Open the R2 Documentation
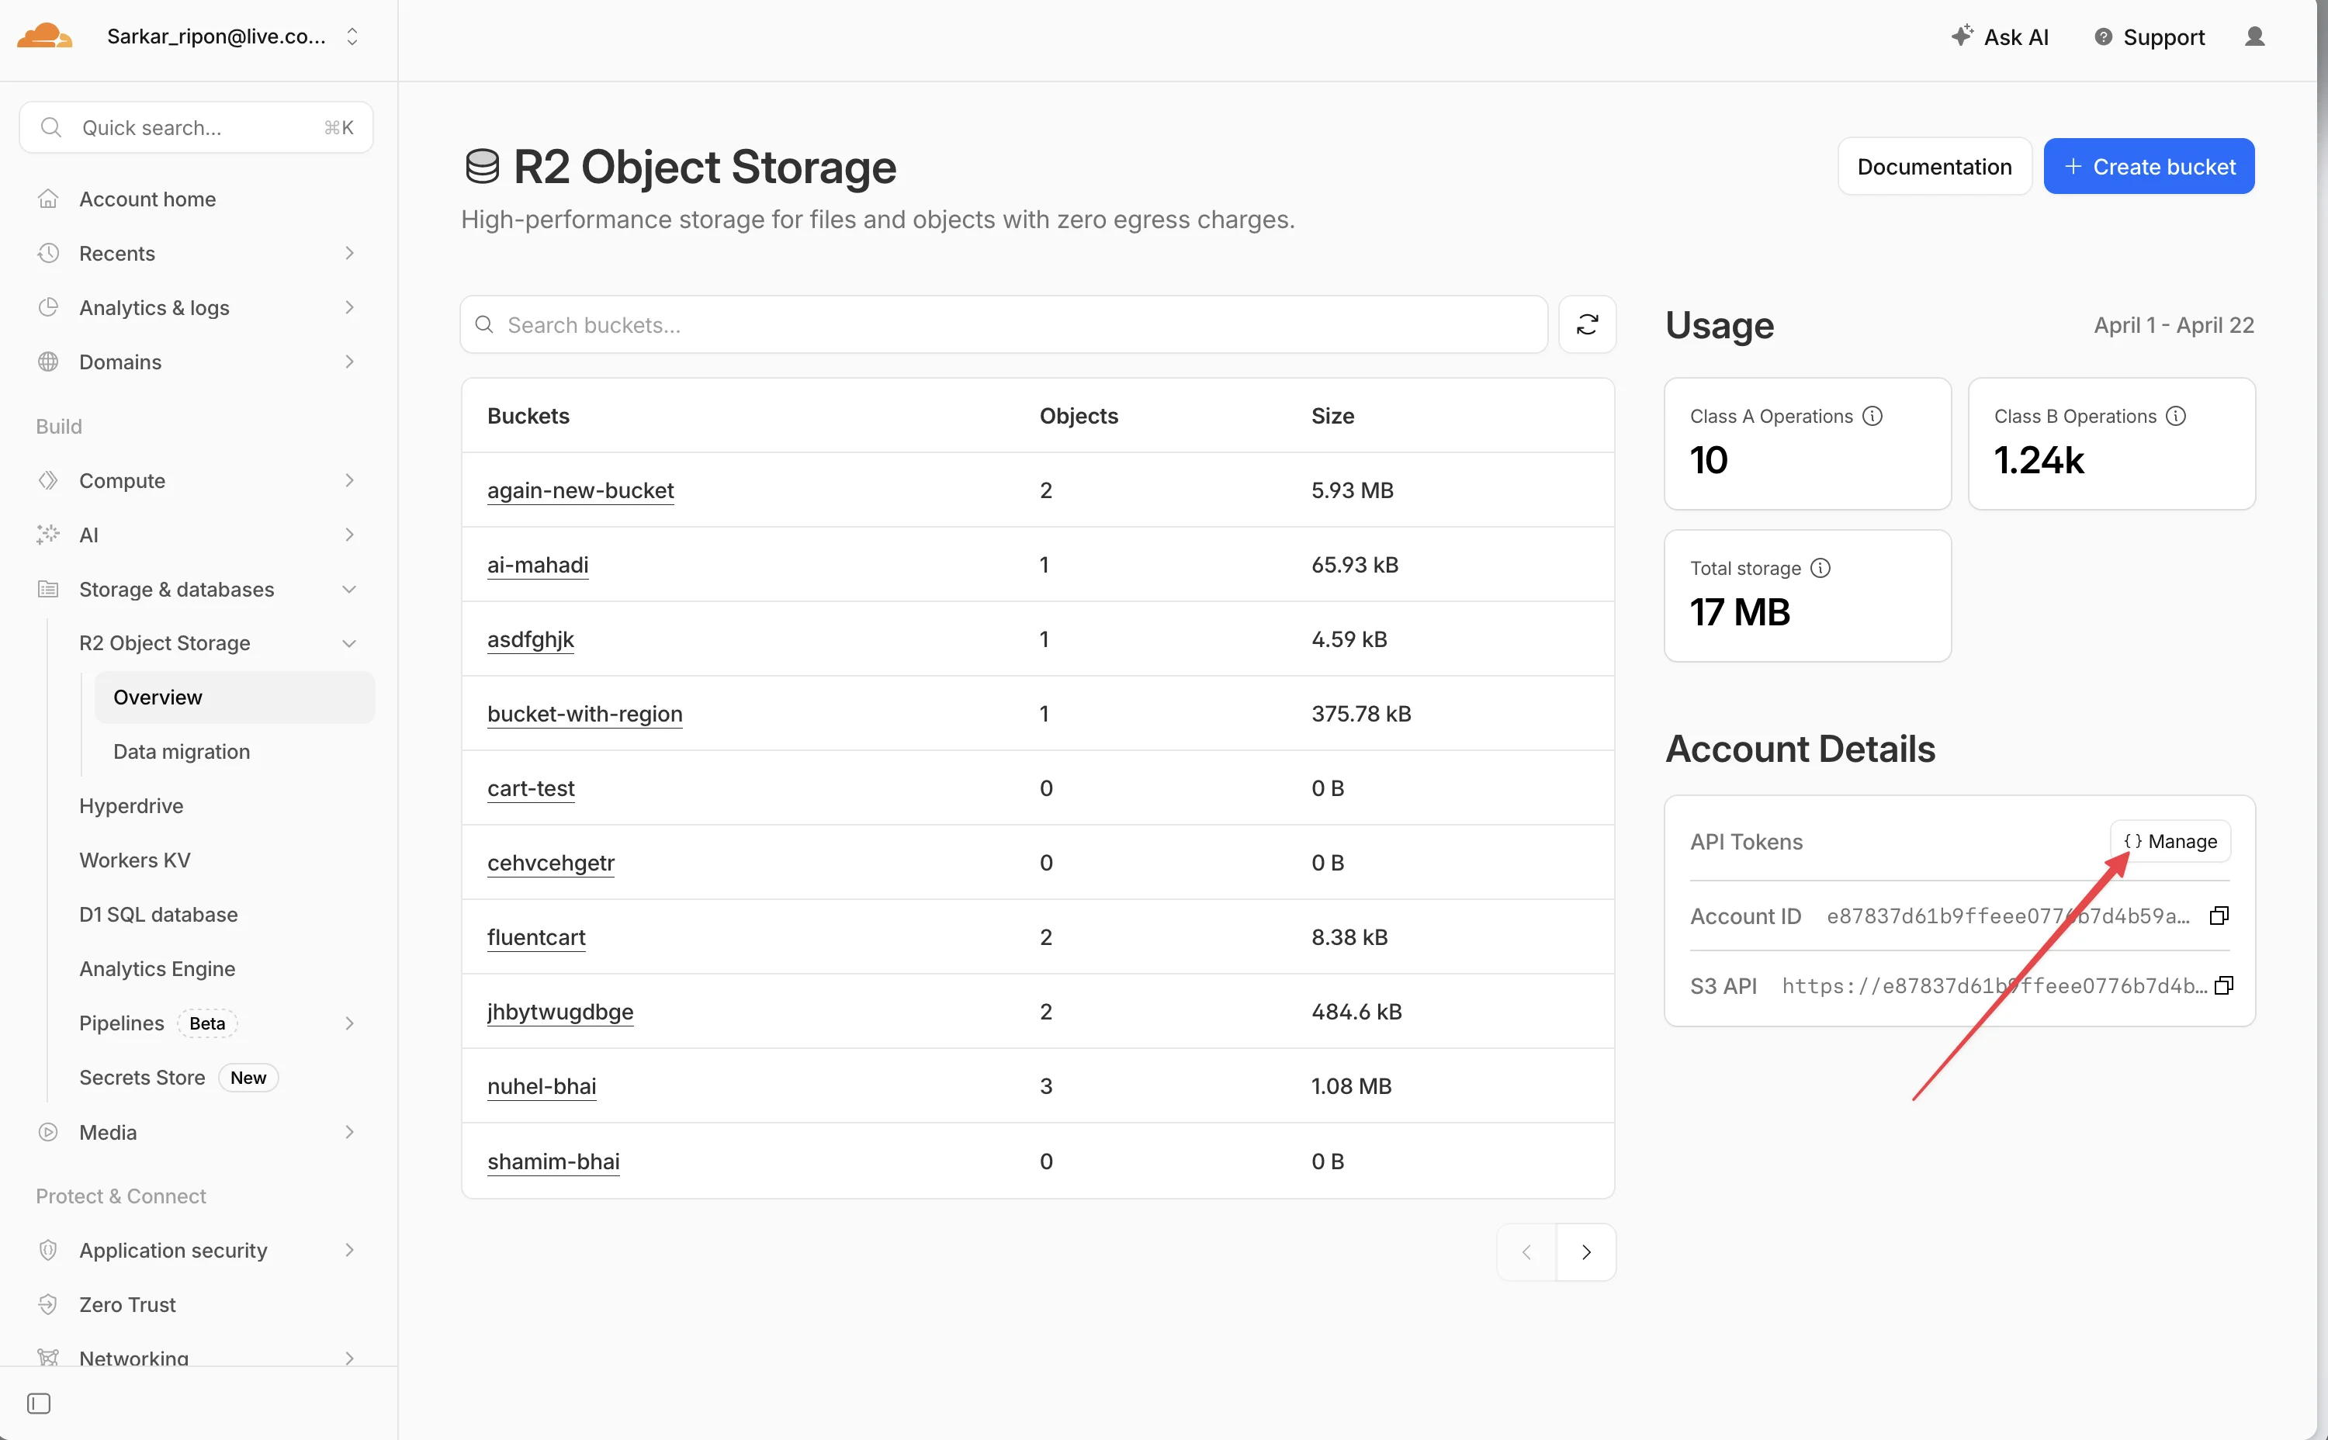This screenshot has height=1440, width=2328. [x=1934, y=166]
